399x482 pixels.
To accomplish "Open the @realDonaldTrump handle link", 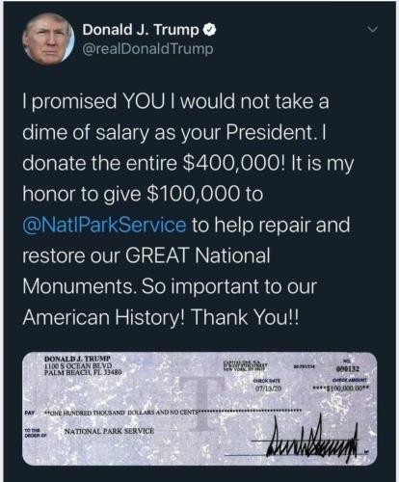I will coord(147,49).
